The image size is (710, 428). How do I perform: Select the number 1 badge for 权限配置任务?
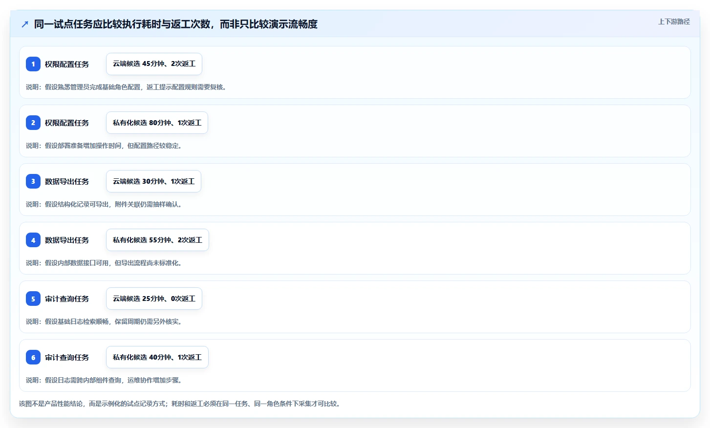(x=33, y=64)
